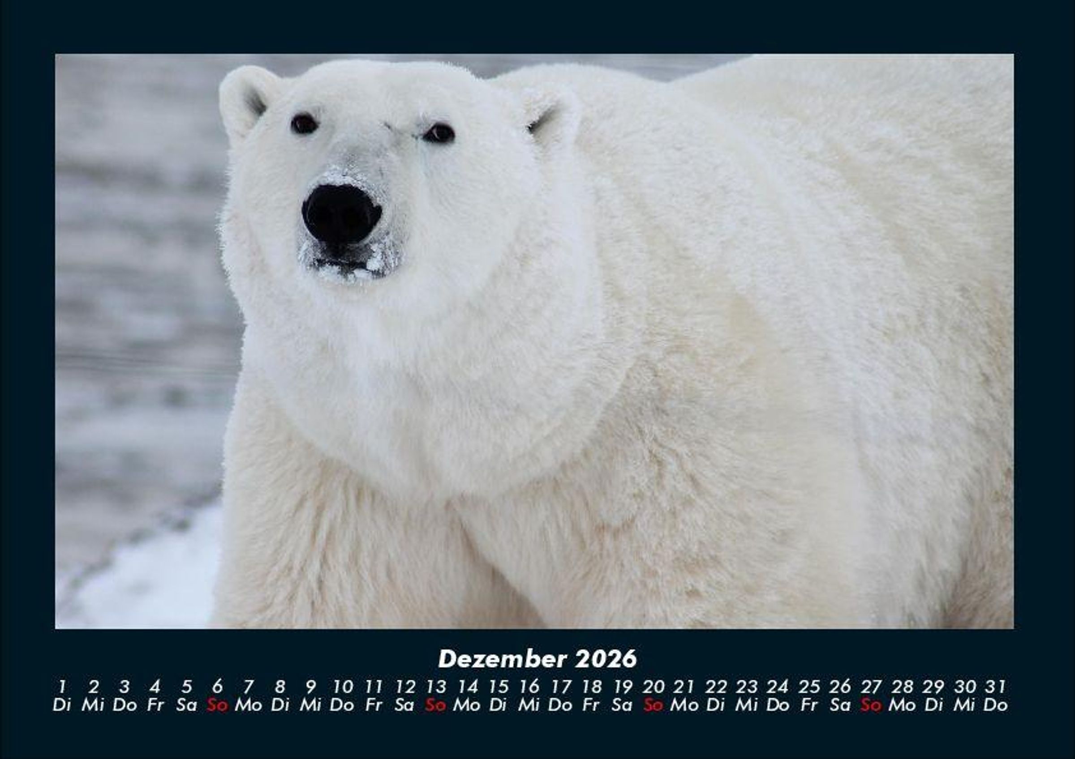Click date 9 Mi
1075x759 pixels.
(311, 696)
